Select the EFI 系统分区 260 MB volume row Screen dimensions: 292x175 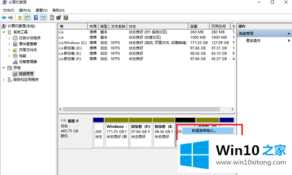(x=146, y=32)
